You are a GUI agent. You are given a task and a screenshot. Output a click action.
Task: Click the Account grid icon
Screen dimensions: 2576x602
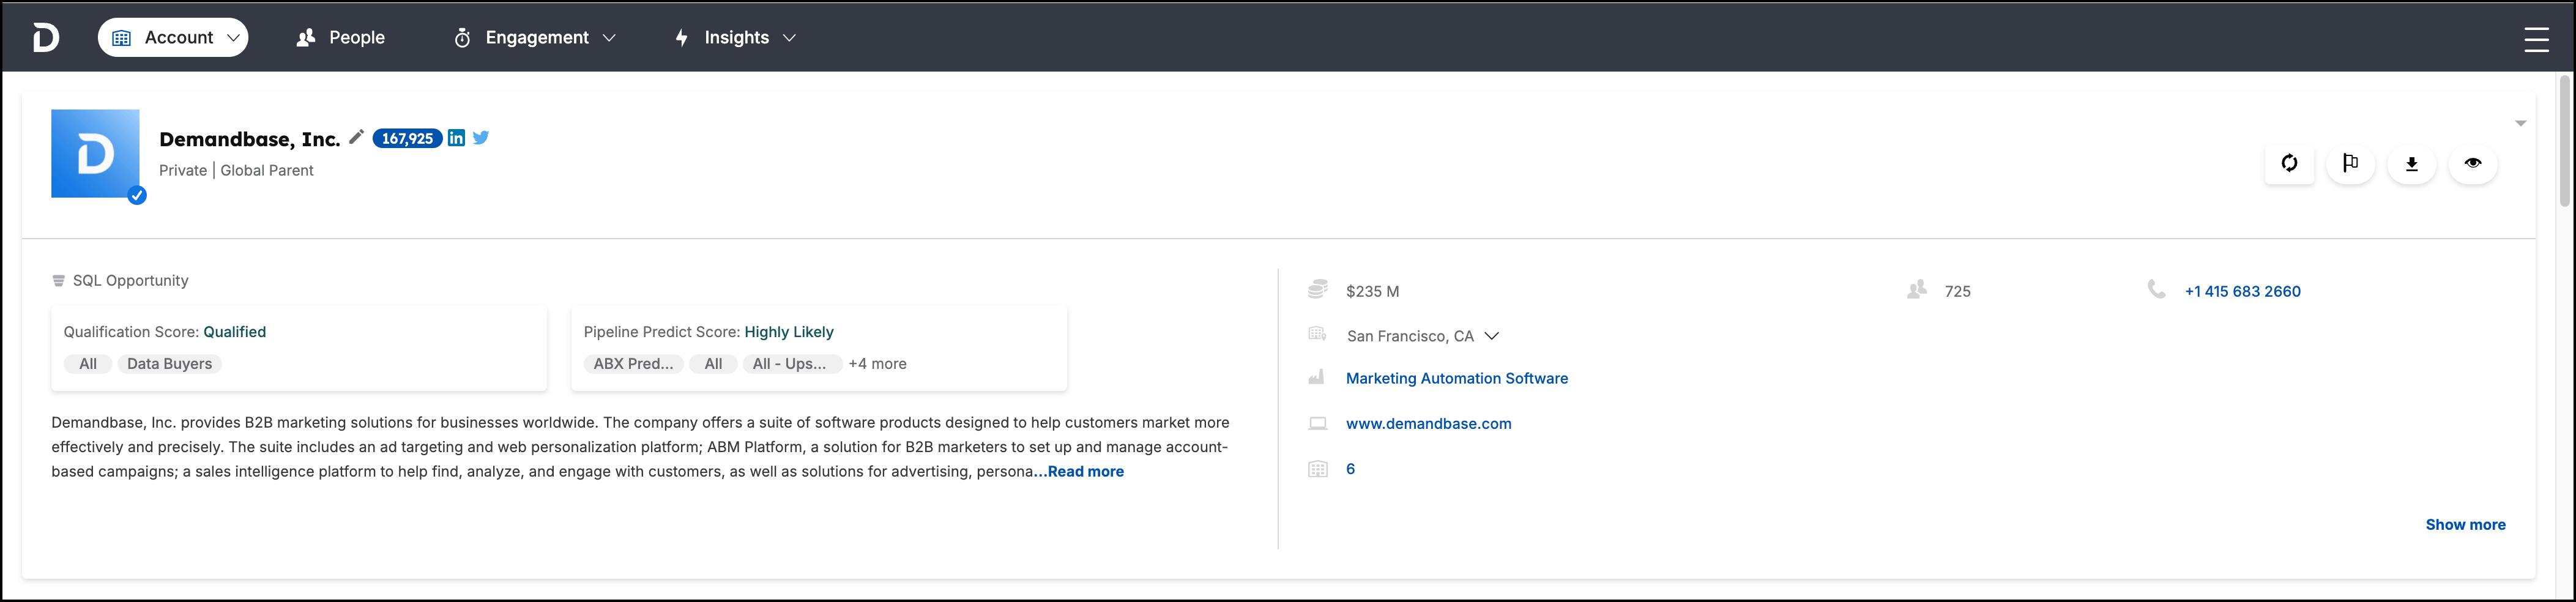[122, 38]
